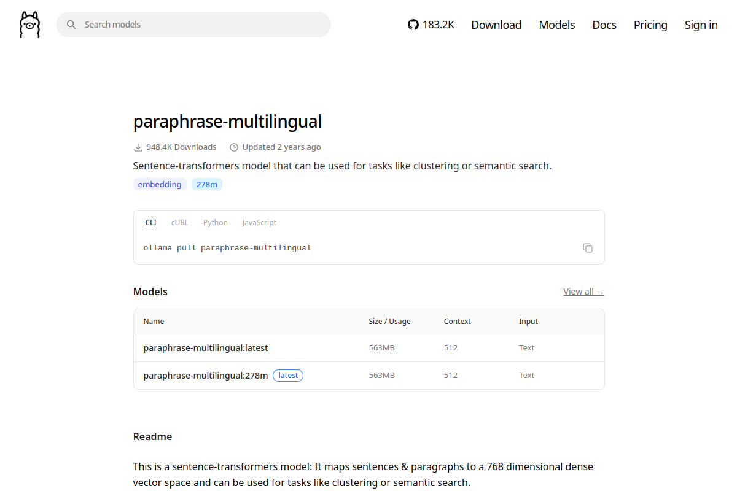Click the Ollama llama logo
Image resolution: width=737 pixels, height=491 pixels.
tap(29, 25)
